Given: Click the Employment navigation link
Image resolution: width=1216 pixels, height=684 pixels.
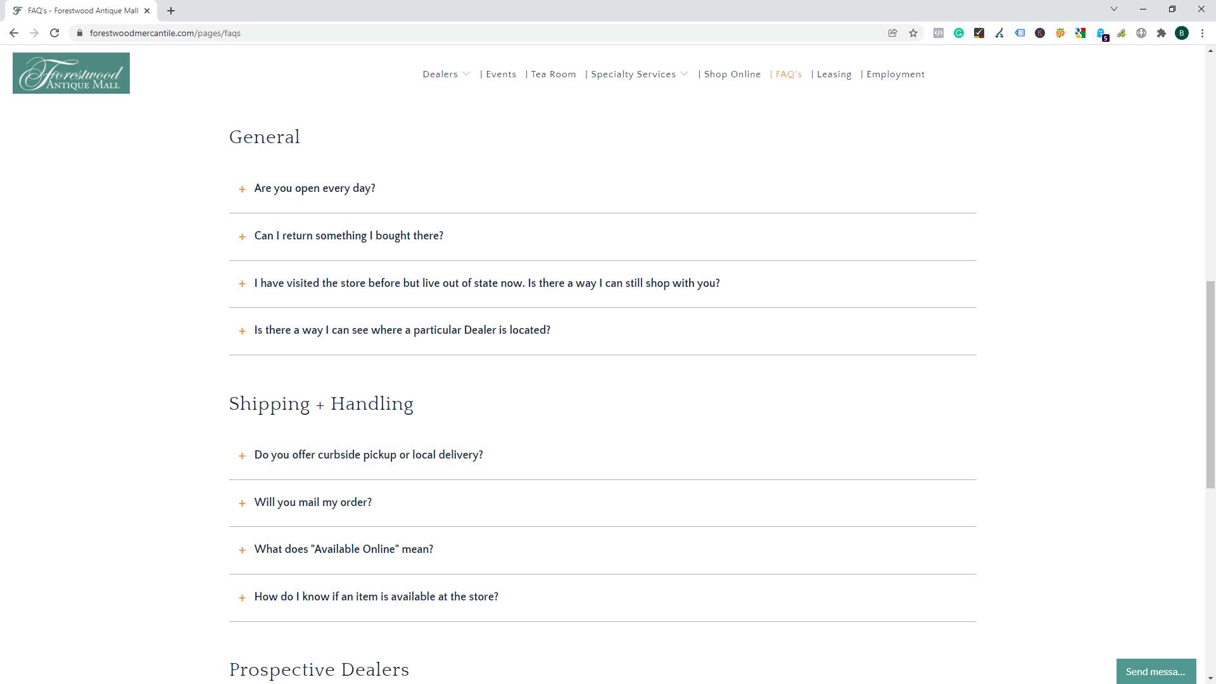Looking at the screenshot, I should point(896,74).
